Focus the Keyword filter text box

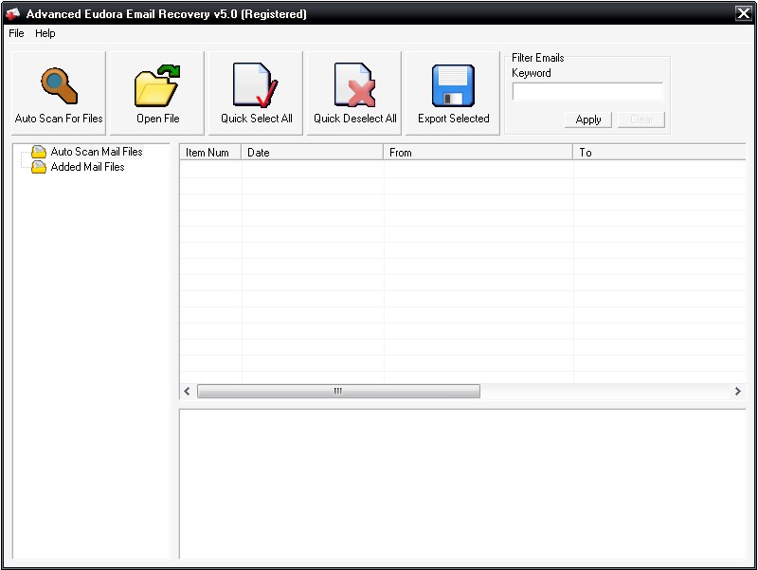click(x=587, y=91)
